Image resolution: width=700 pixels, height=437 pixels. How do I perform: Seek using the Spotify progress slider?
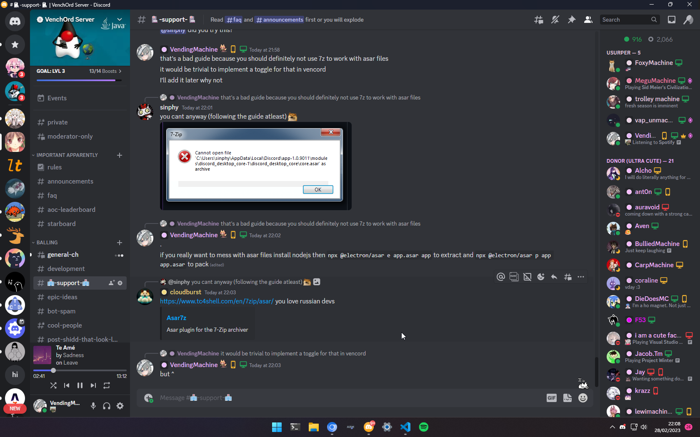(x=80, y=370)
